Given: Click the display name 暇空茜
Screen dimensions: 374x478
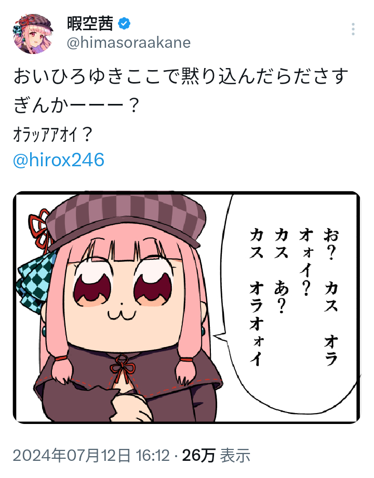Looking at the screenshot, I should 90,23.
